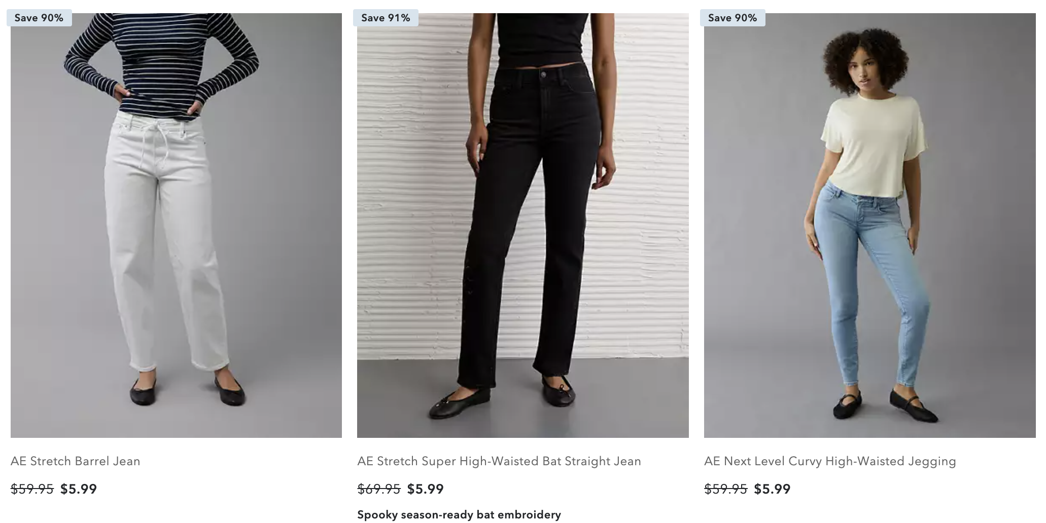1046x523 pixels.
Task: Click the Spooky season-ready bat embroidery text
Action: [x=459, y=515]
